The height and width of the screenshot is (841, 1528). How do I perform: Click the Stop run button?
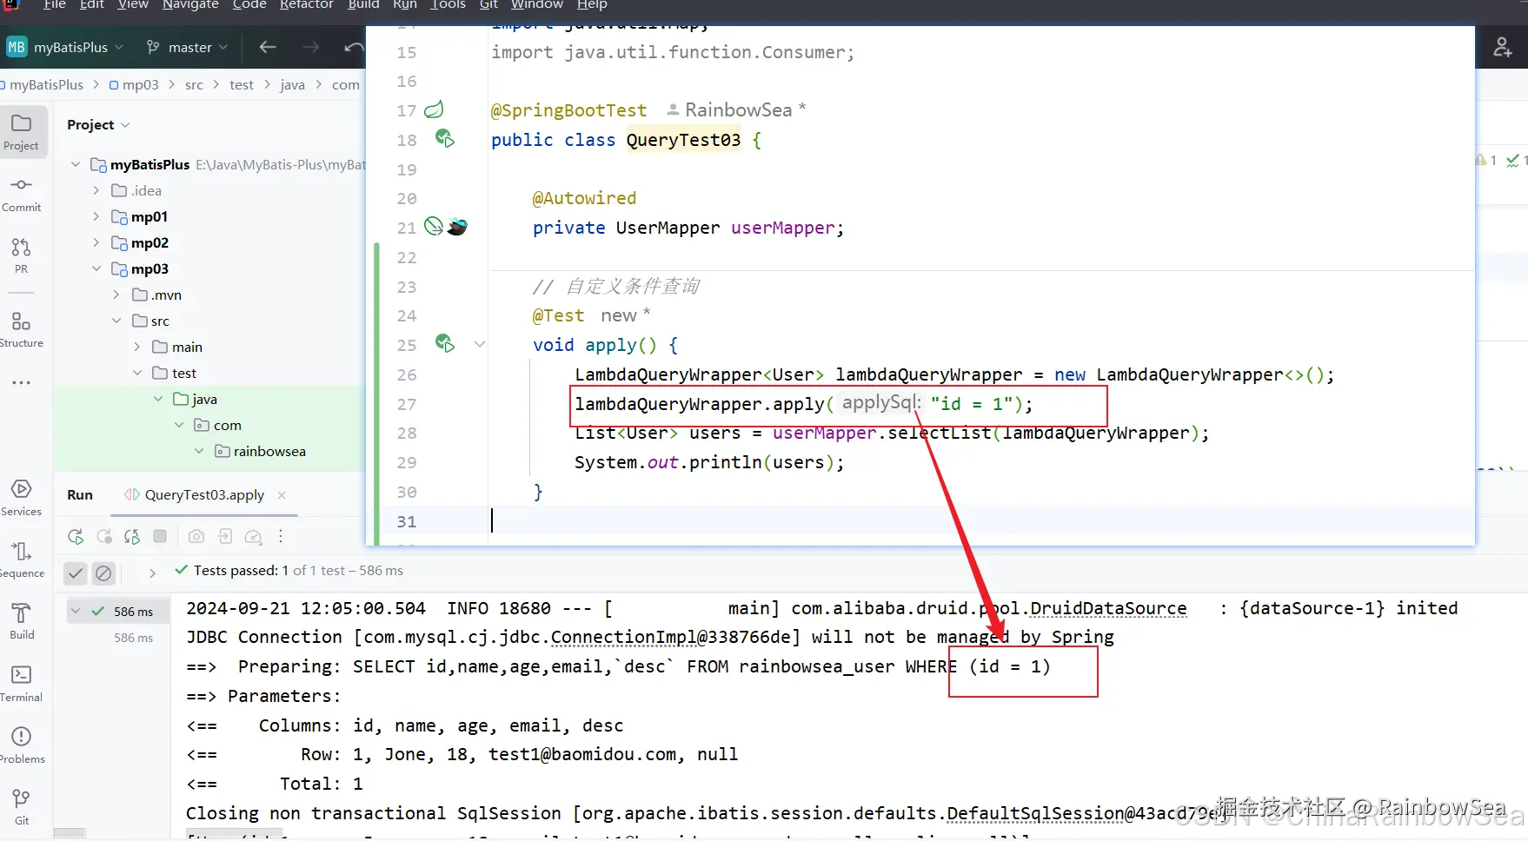coord(160,537)
